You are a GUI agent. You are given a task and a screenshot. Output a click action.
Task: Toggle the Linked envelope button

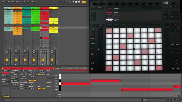pyautogui.click(x=42, y=88)
